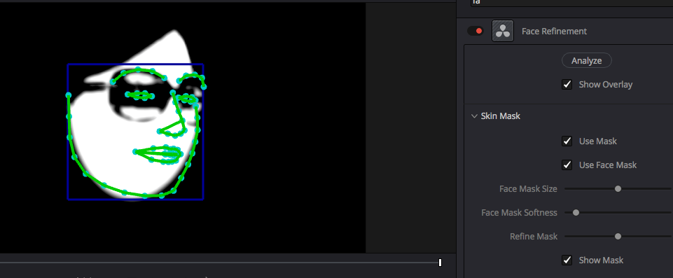Click the Face Mask Size slider handle
The height and width of the screenshot is (278, 673).
(x=618, y=189)
